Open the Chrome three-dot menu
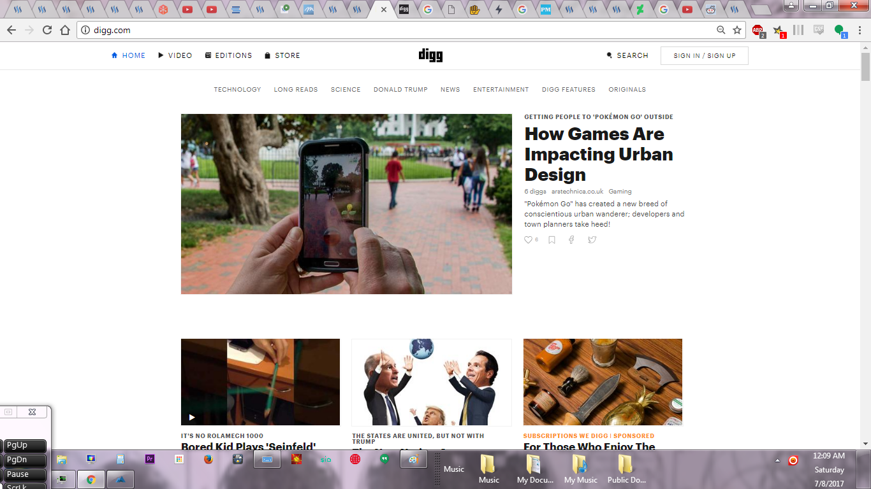 tap(859, 30)
